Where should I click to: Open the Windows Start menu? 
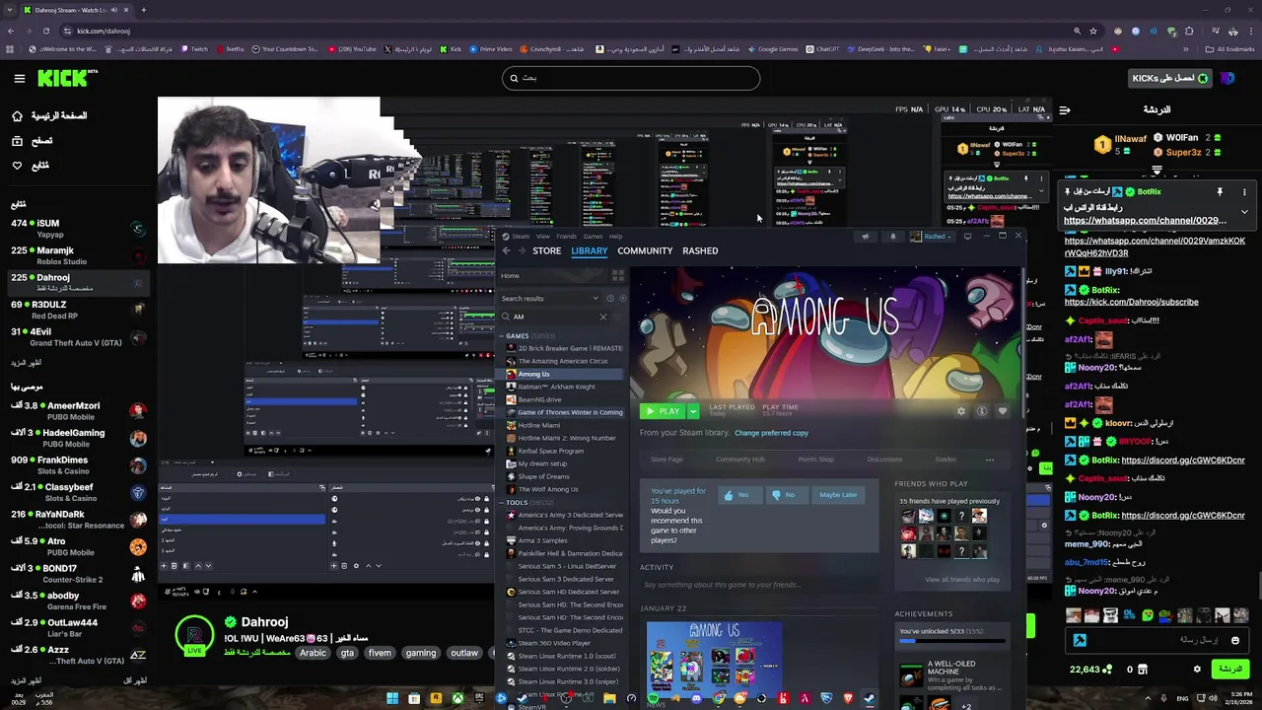tap(392, 699)
